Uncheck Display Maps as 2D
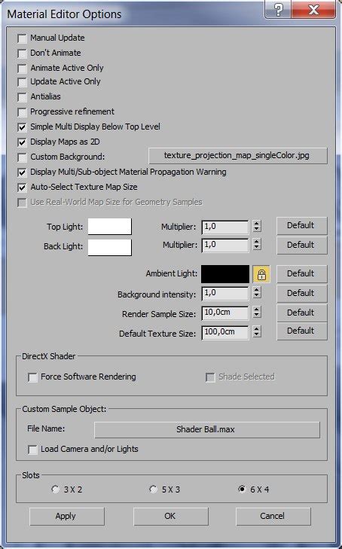 pos(22,142)
